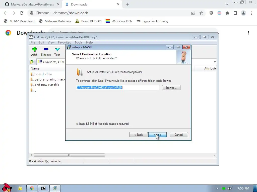Select the 'before running maxk' folder
Image resolution: width=257 pixels, height=192 pixels.
tap(48, 79)
